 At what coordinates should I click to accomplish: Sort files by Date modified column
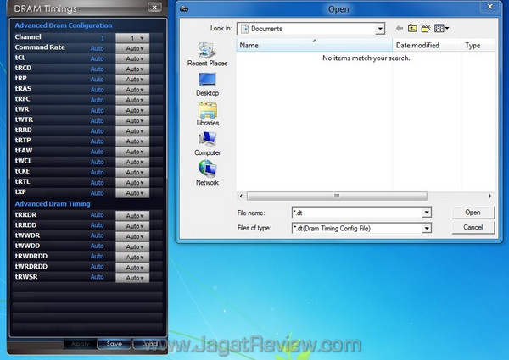(x=427, y=46)
